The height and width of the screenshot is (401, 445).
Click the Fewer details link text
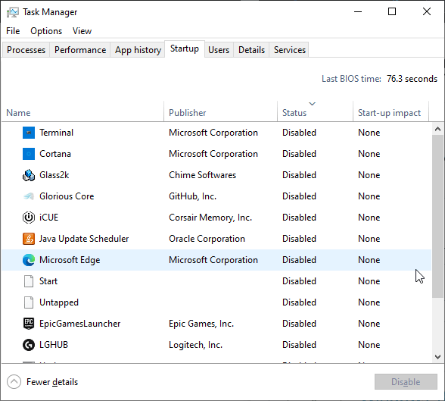coord(52,382)
